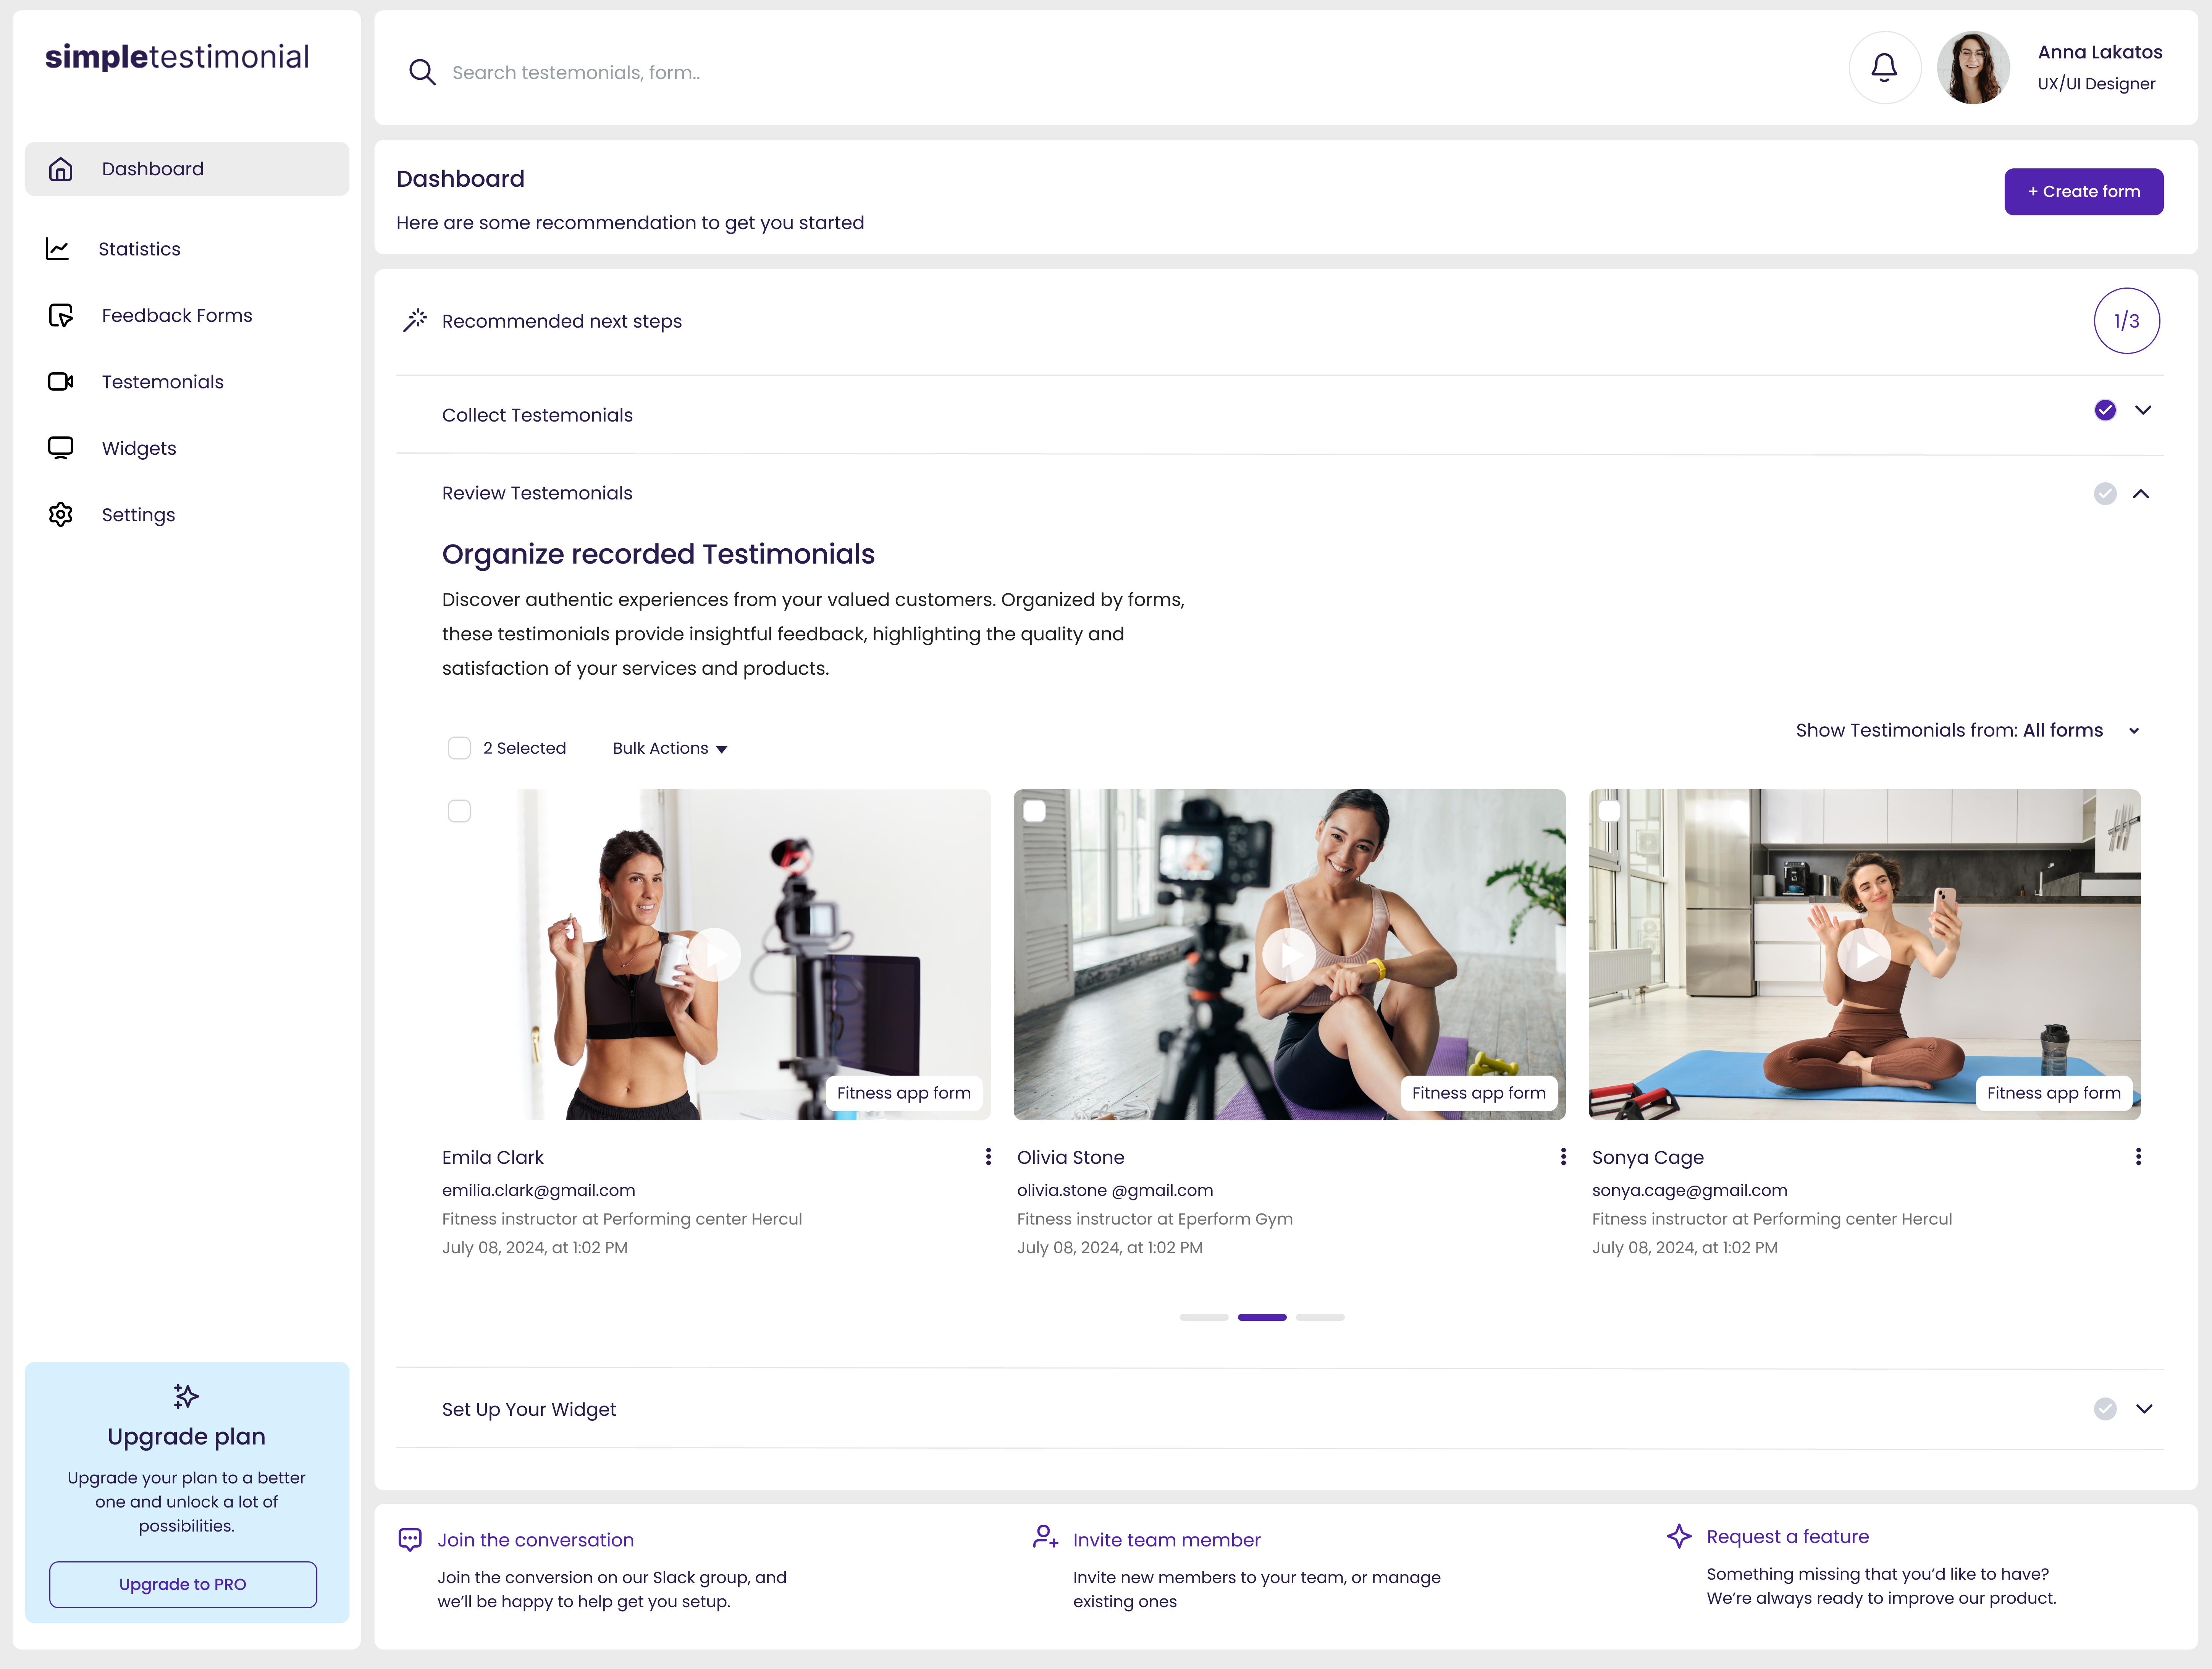Open Feedback Forms in sidebar

[177, 316]
